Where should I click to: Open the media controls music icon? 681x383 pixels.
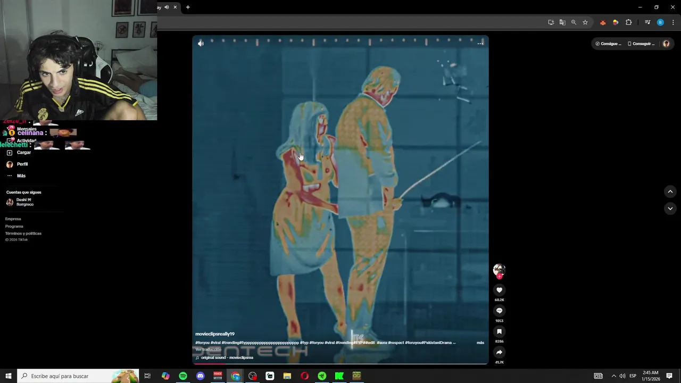(x=647, y=22)
